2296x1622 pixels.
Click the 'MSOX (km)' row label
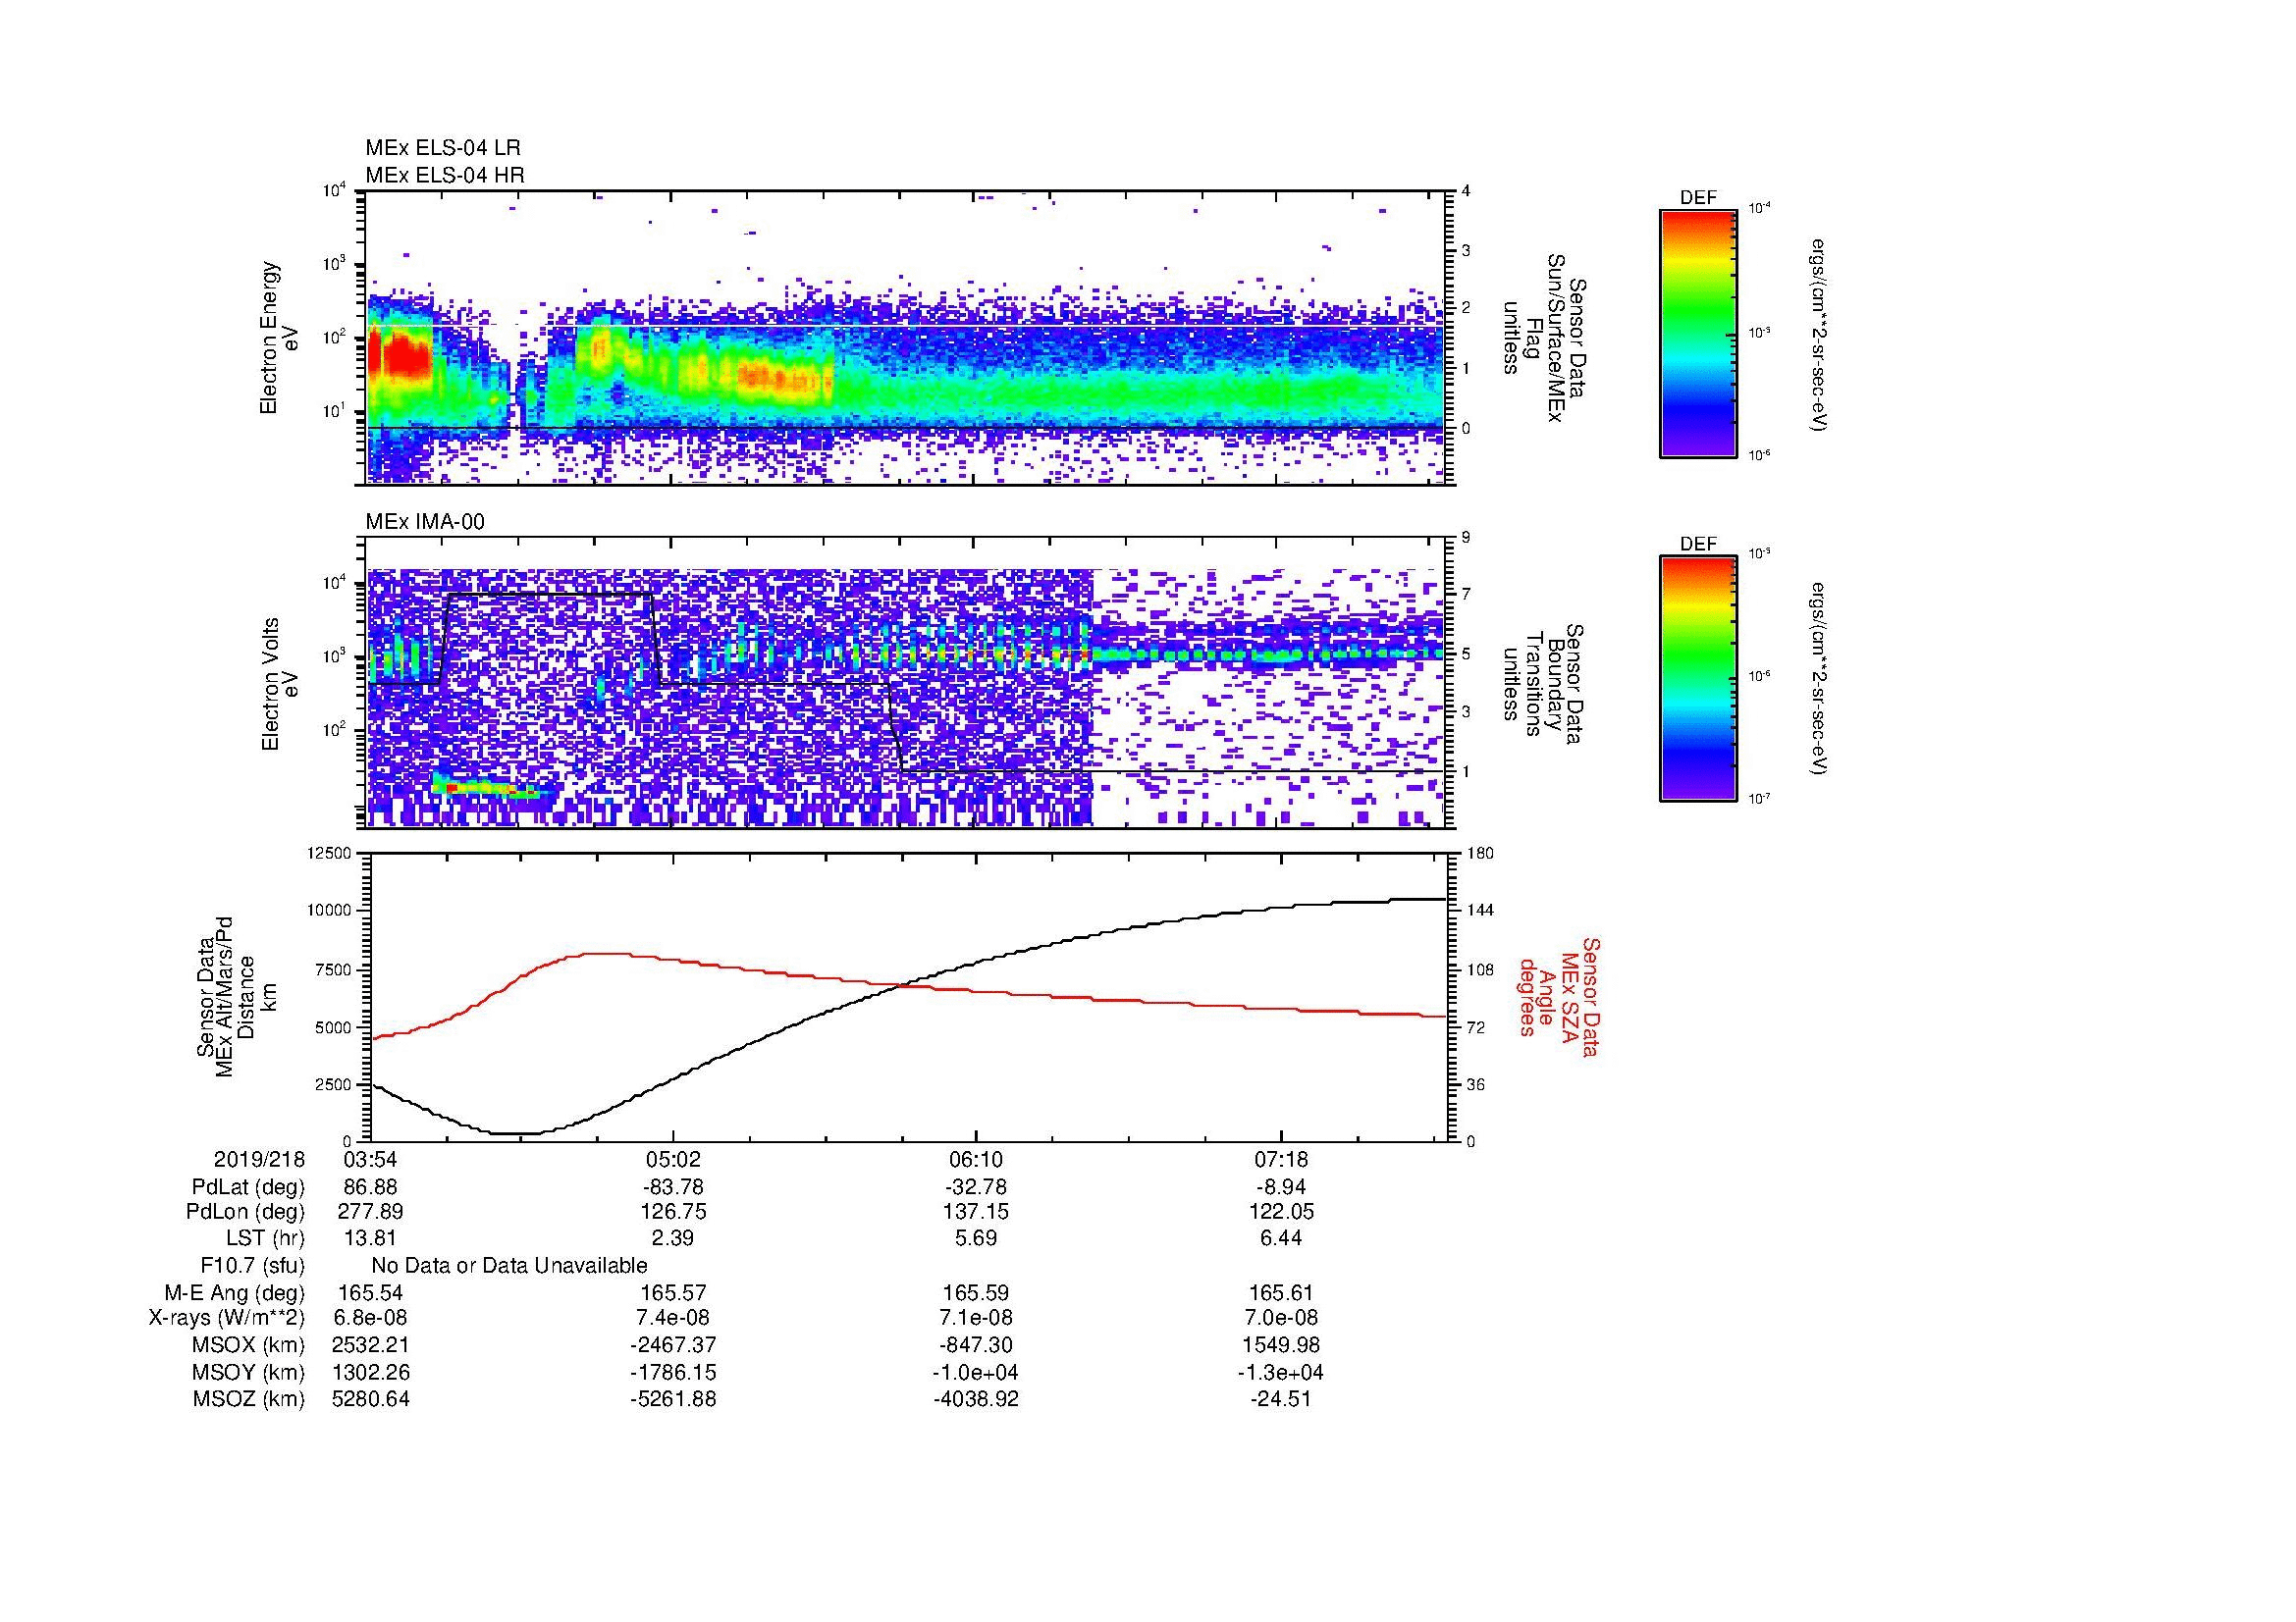[248, 1346]
